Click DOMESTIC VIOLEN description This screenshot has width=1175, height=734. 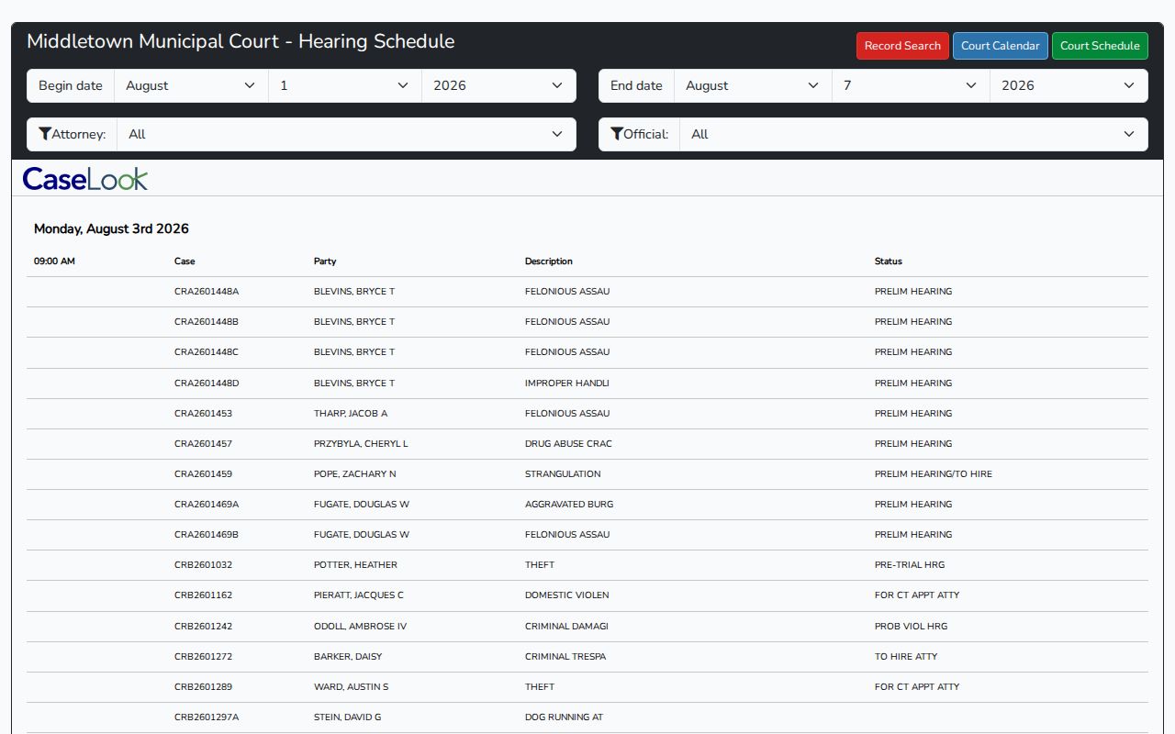pos(566,595)
